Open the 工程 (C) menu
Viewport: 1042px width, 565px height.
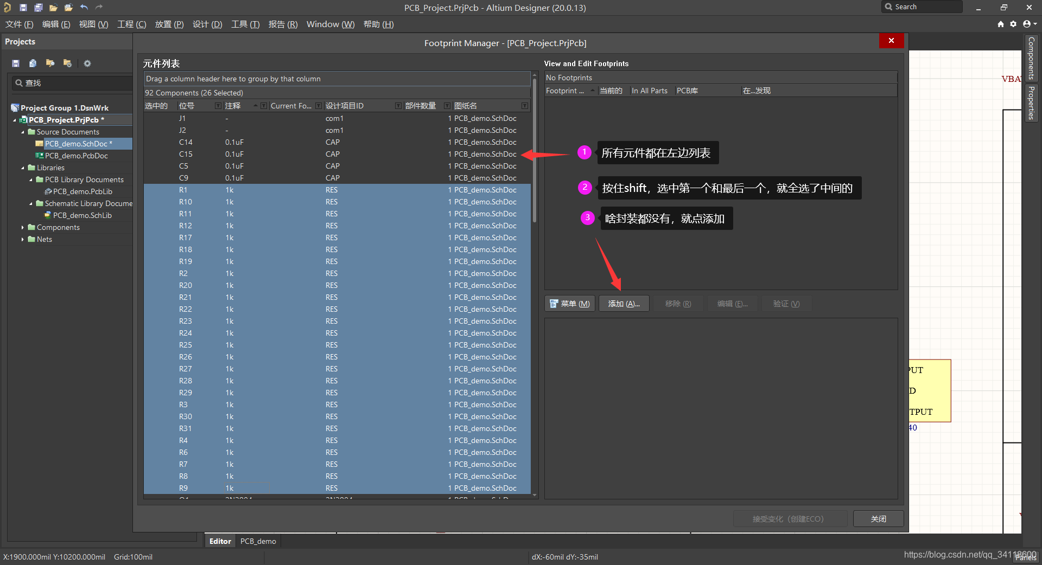[132, 24]
